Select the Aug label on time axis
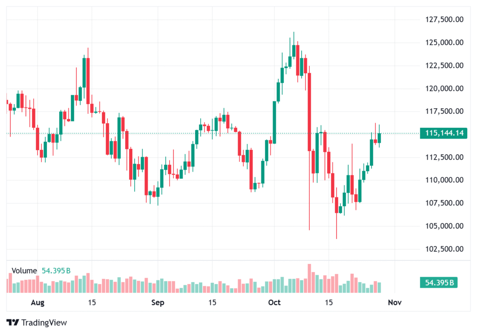This screenshot has width=477, height=334. (37, 303)
